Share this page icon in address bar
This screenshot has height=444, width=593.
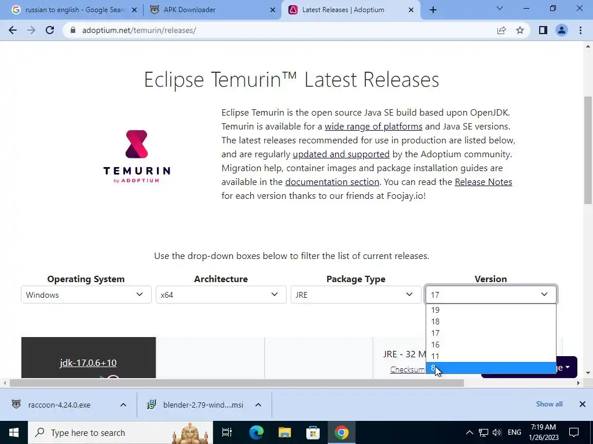[x=502, y=30]
